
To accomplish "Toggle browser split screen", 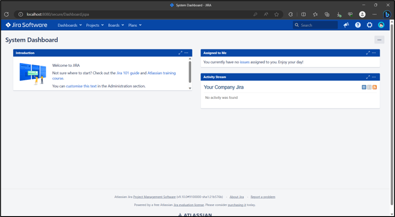I will (304, 14).
